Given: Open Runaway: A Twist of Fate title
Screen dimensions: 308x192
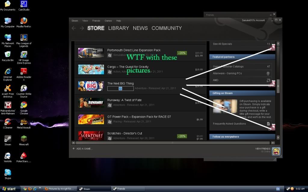Looking at the screenshot, I should (124, 100).
